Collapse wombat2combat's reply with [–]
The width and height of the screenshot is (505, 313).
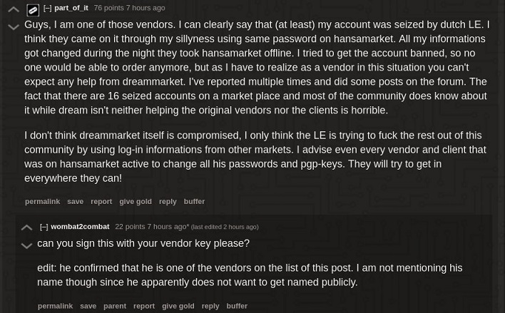pyautogui.click(x=44, y=227)
